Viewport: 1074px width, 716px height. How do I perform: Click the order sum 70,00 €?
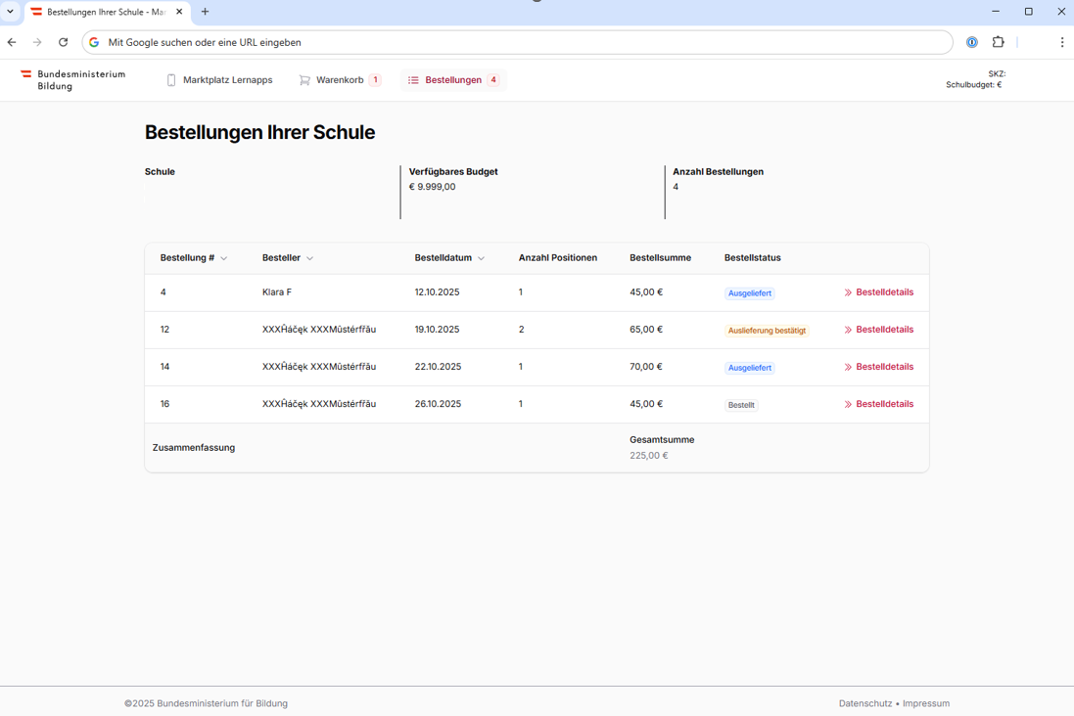click(646, 367)
